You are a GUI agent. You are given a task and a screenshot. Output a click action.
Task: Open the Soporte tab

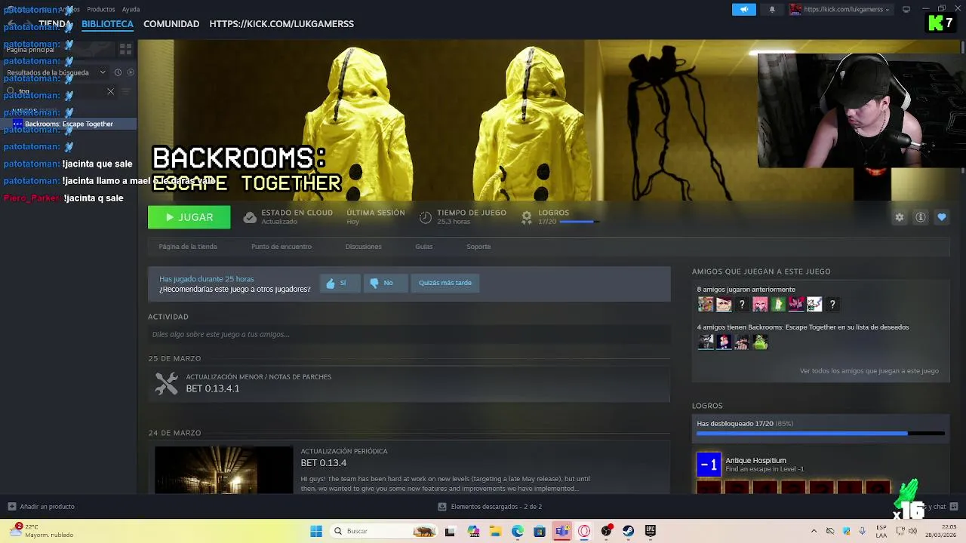click(x=478, y=247)
